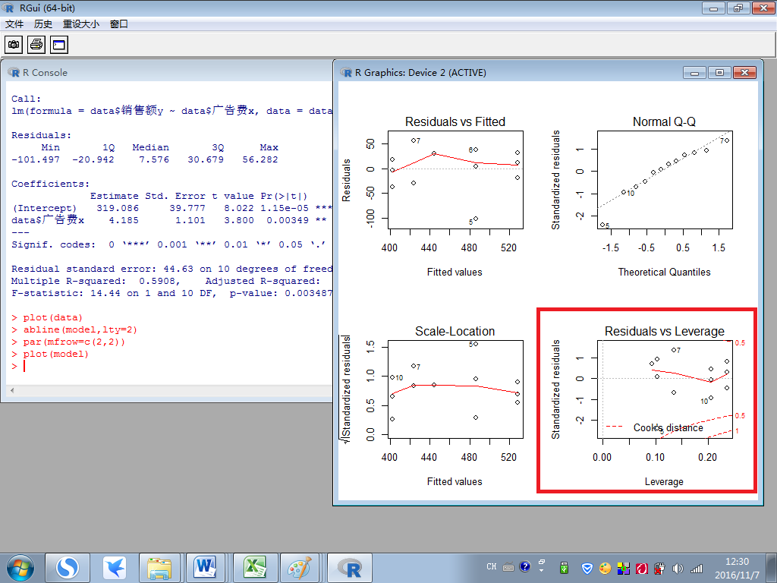Click the Scale-Location plot title

click(x=455, y=331)
